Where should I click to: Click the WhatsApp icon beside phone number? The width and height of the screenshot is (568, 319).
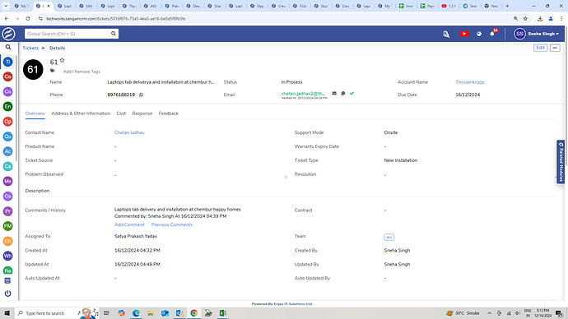(142, 95)
